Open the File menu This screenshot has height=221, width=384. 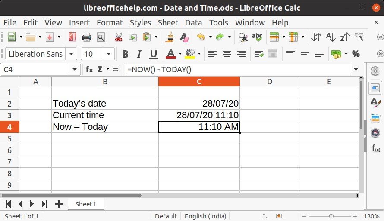pos(10,23)
